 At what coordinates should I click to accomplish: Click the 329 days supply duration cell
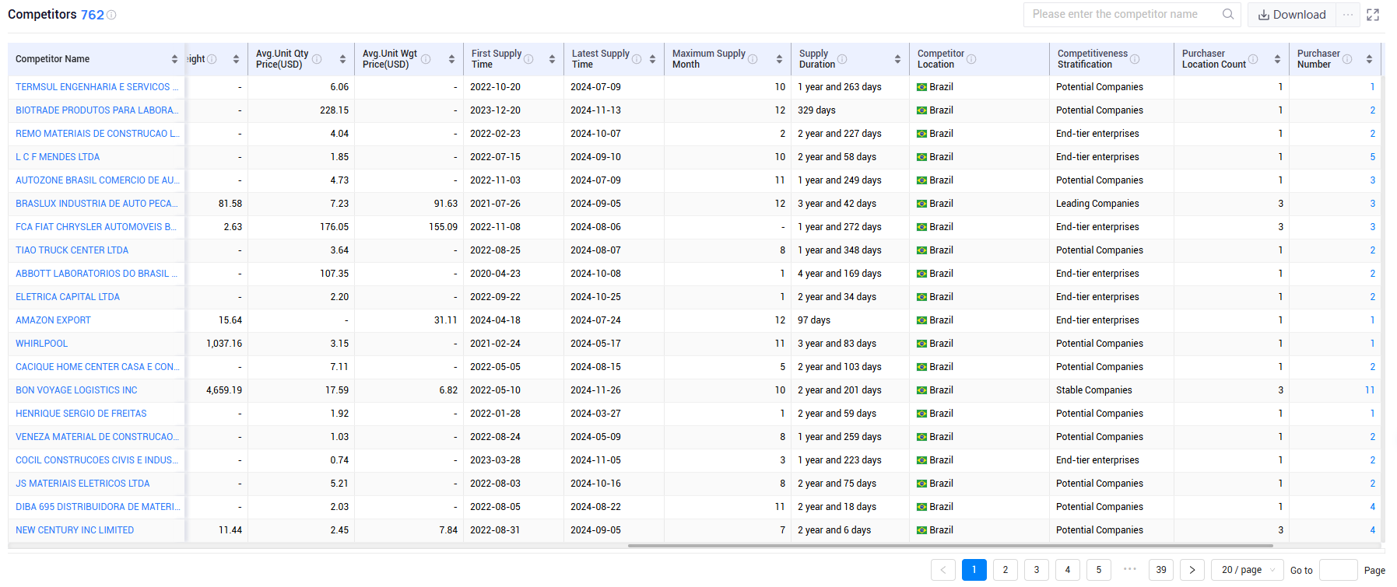tap(816, 110)
